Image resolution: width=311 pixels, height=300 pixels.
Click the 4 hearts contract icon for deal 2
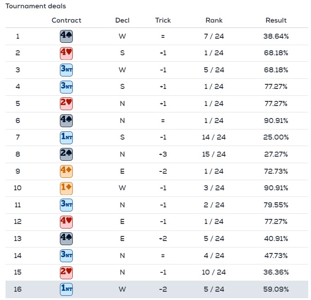(x=66, y=53)
